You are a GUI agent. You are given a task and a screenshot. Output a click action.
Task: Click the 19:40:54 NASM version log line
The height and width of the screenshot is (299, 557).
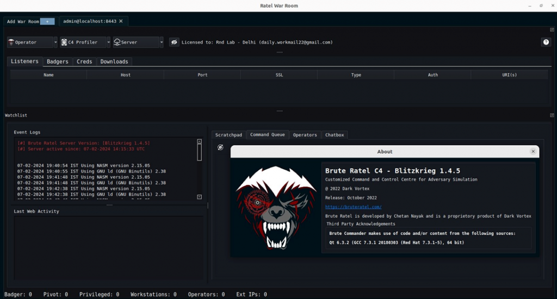[x=83, y=165]
